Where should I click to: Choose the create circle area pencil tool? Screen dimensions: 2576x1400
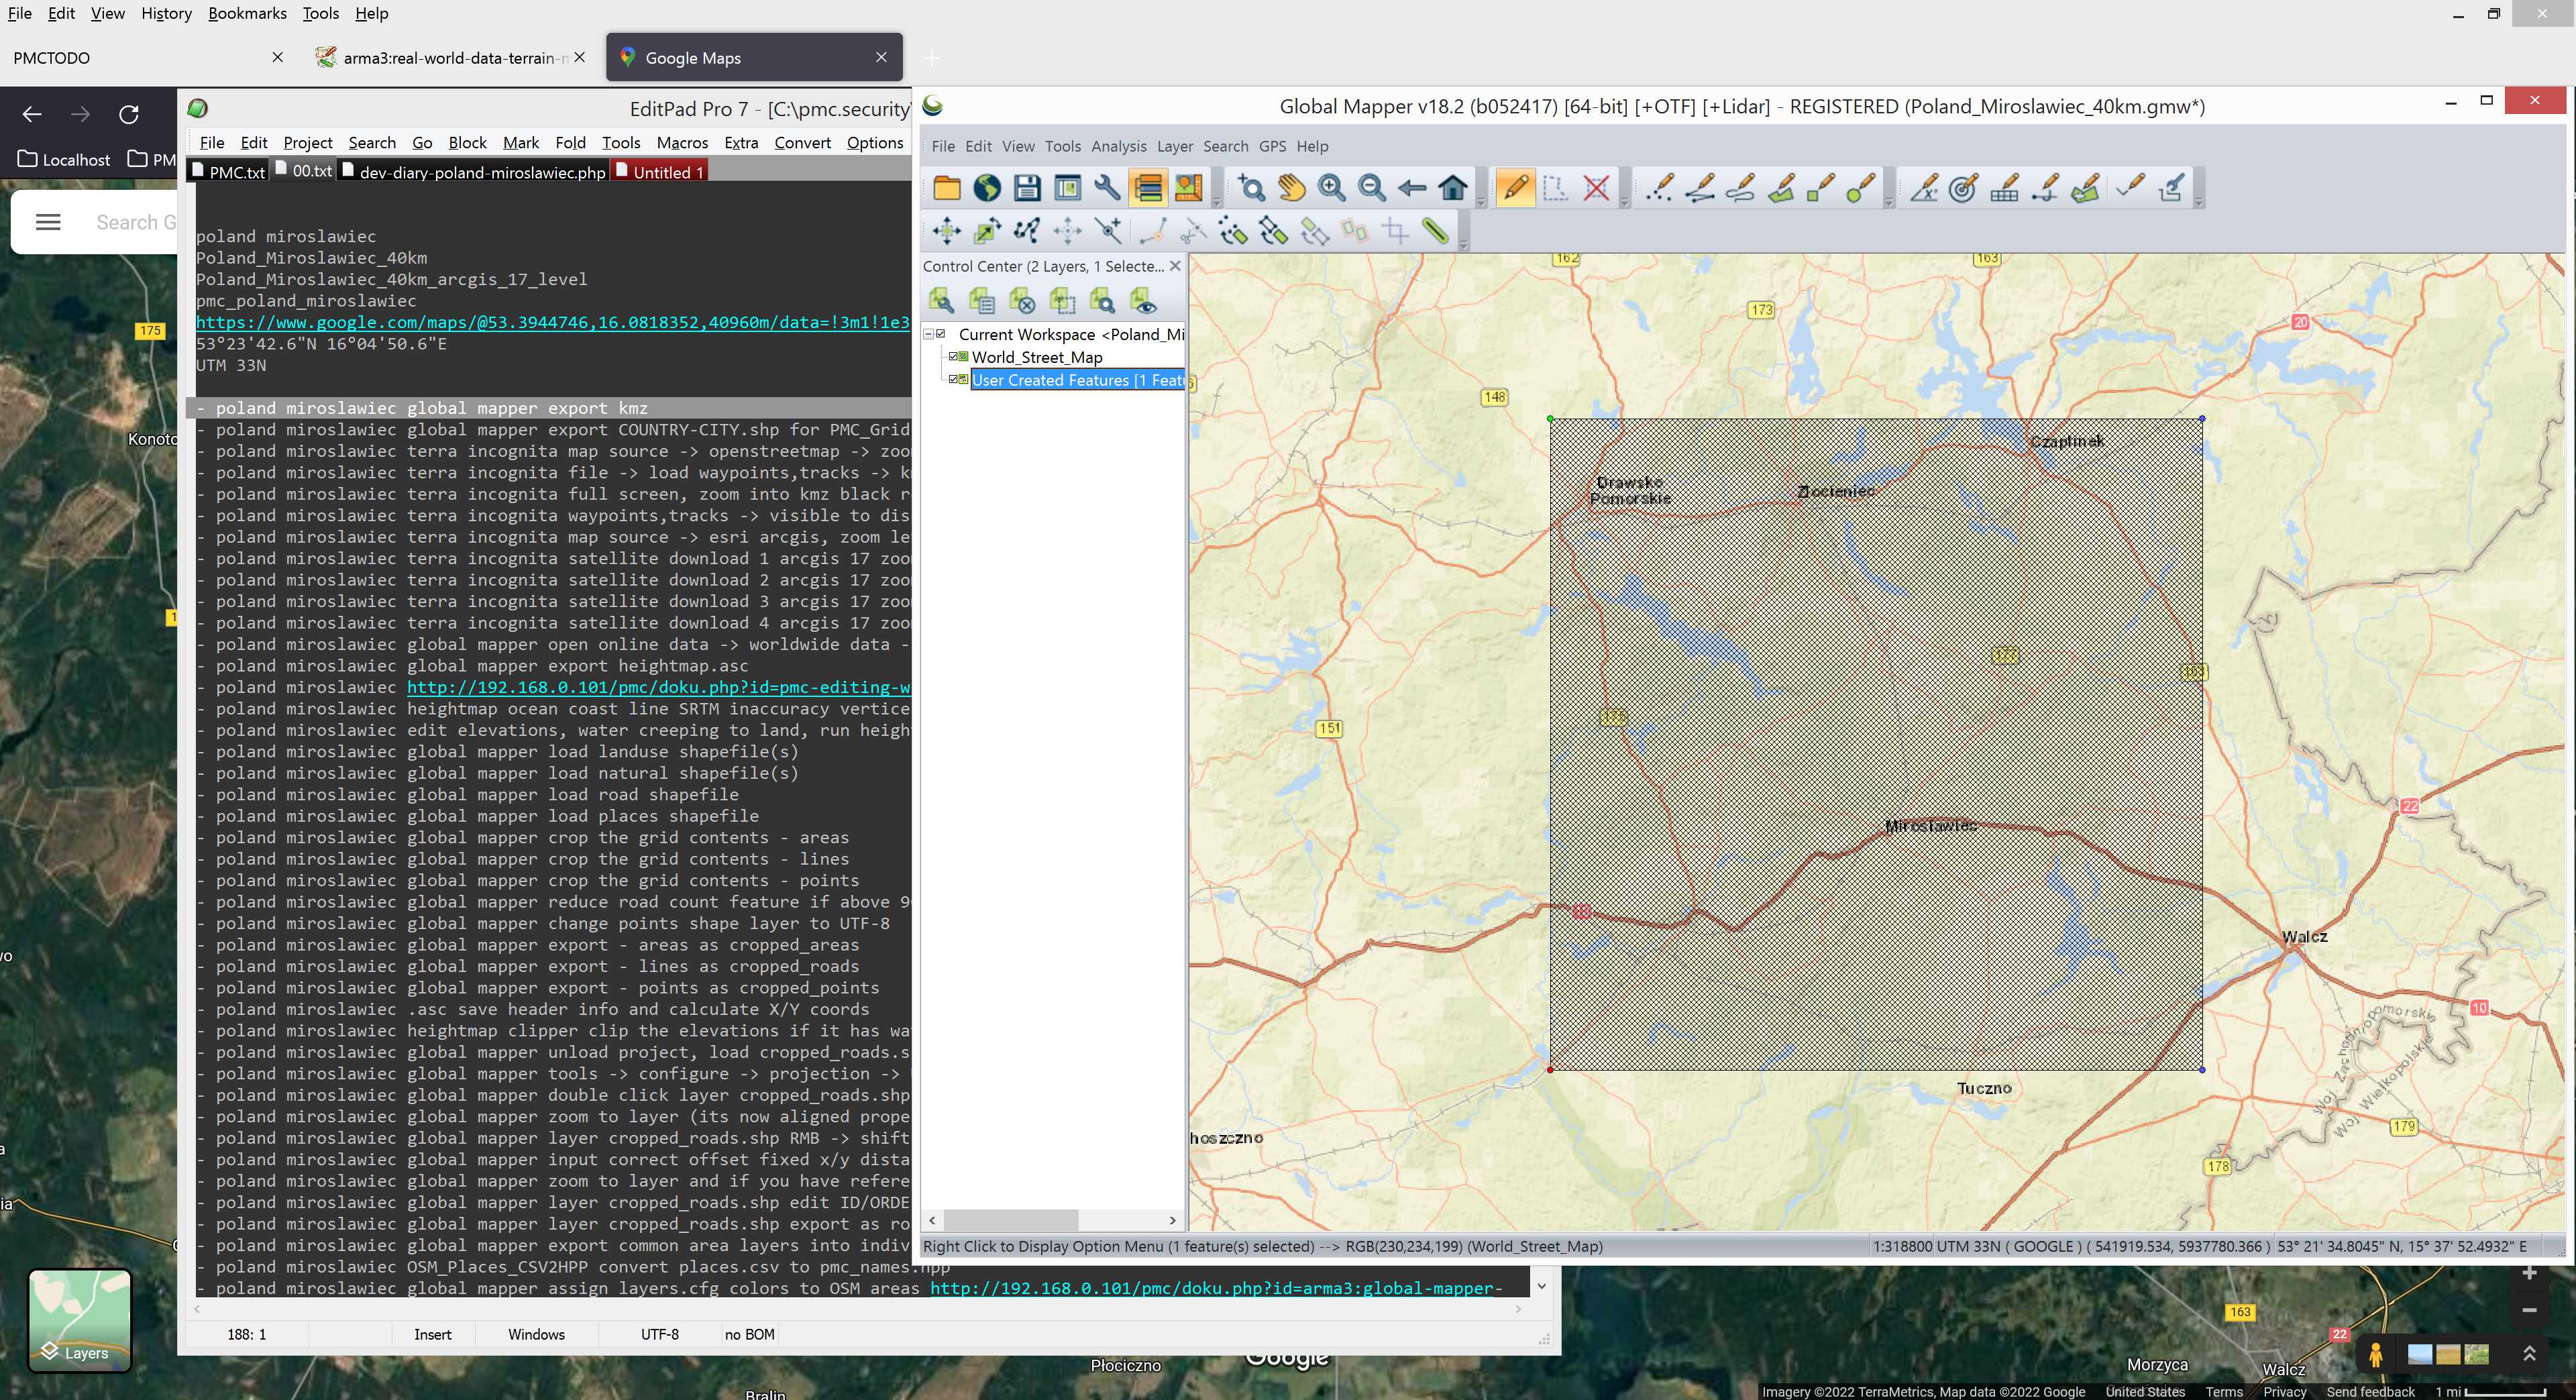(x=1860, y=188)
